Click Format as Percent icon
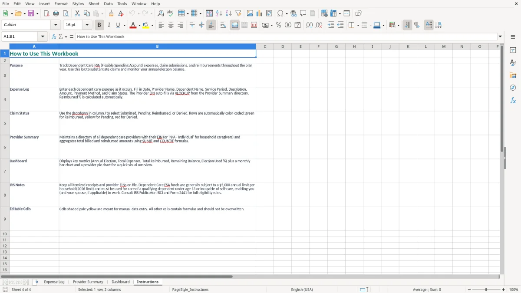The width and height of the screenshot is (521, 293). (x=279, y=25)
